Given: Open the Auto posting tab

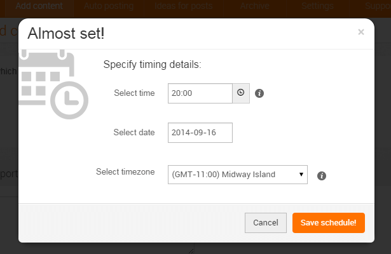Looking at the screenshot, I should (x=109, y=6).
